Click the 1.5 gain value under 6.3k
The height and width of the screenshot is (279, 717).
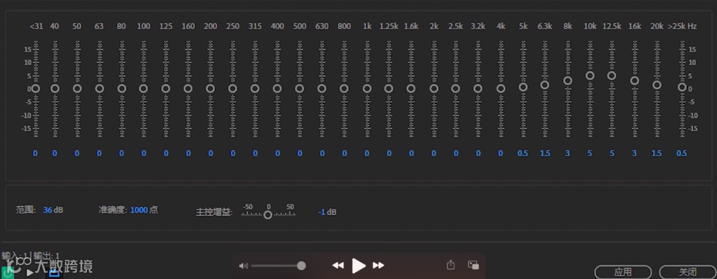click(x=544, y=154)
